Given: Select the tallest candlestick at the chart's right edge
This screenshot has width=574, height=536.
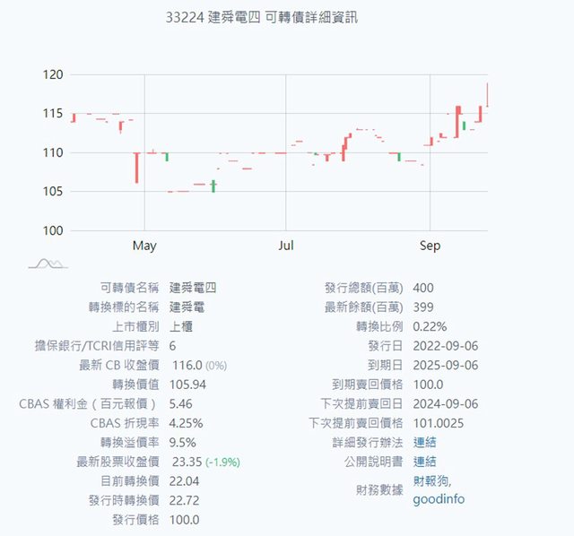Looking at the screenshot, I should click(487, 95).
